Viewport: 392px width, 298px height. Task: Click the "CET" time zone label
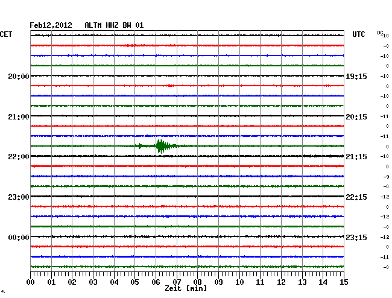[6, 34]
